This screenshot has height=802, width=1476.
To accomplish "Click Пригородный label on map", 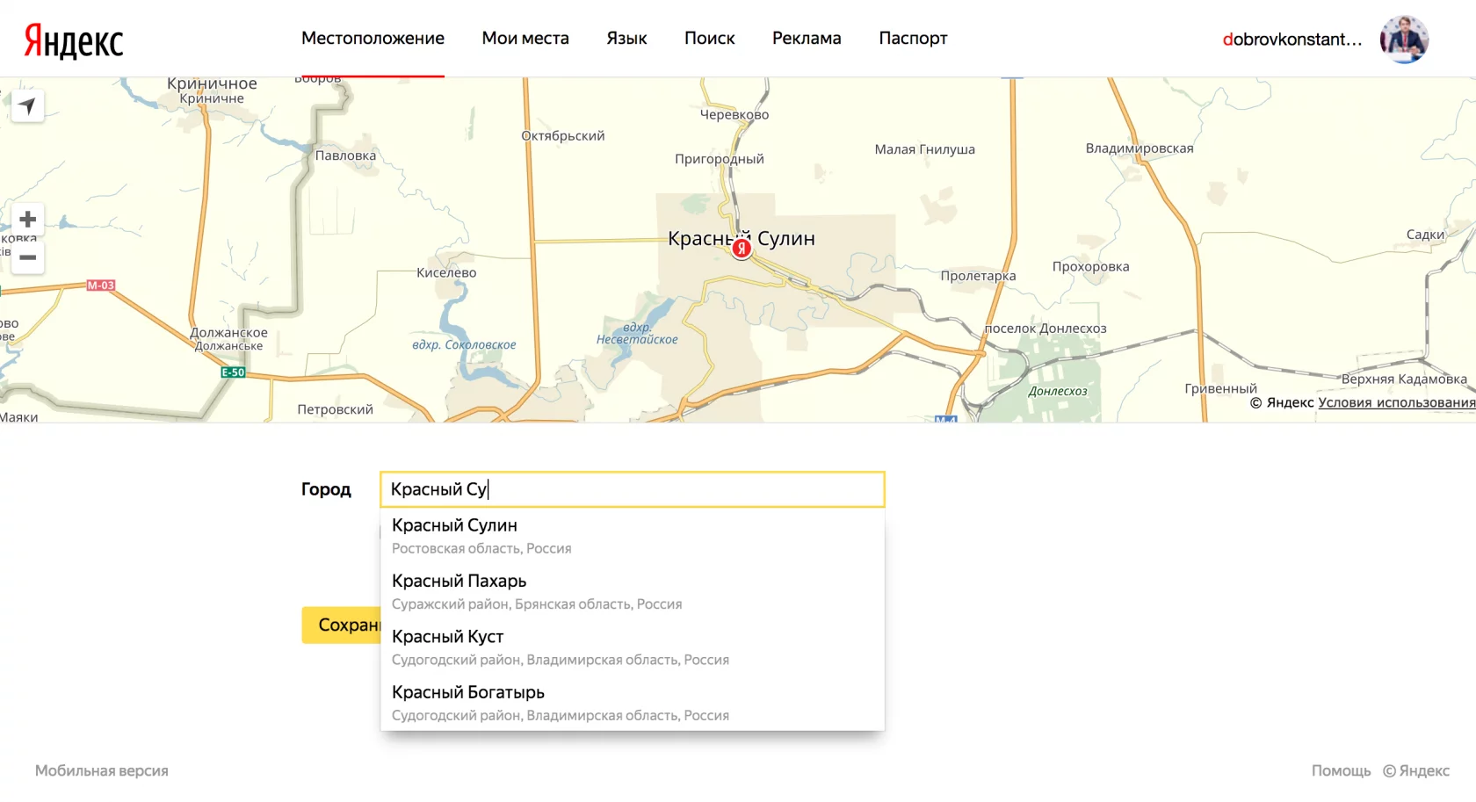I will pyautogui.click(x=719, y=159).
